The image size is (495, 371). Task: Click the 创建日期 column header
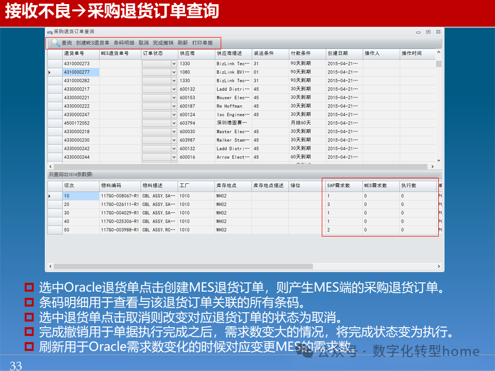(344, 54)
